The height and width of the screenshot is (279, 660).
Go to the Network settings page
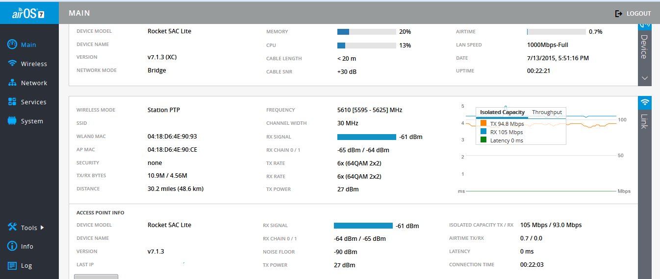(x=27, y=83)
